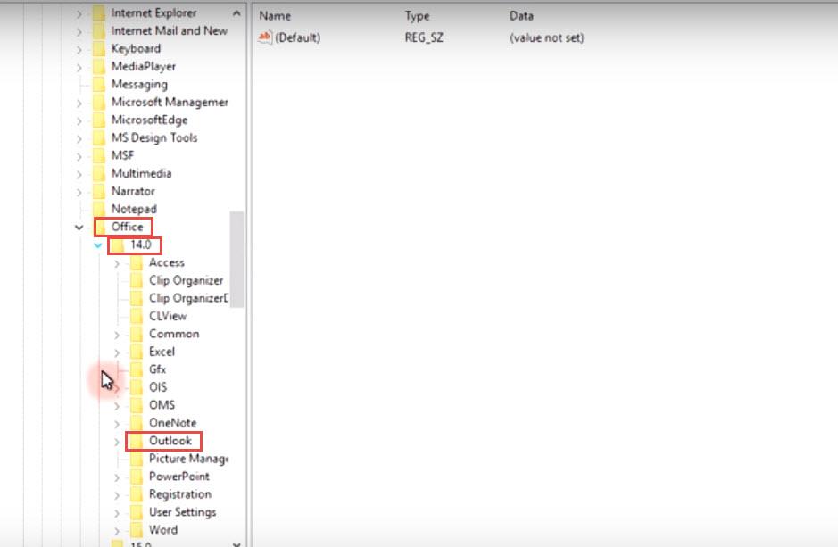This screenshot has width=838, height=547.
Task: Select the Clip Organizer key
Action: click(x=186, y=280)
